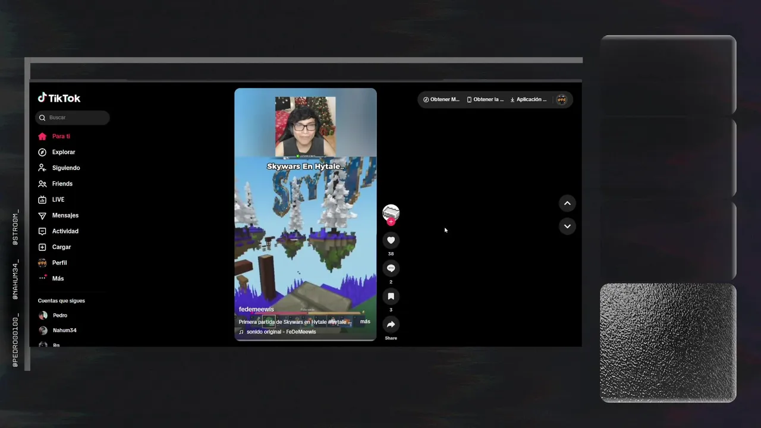This screenshot has height=428, width=761.
Task: Click the LIVE camera icon
Action: tap(42, 200)
